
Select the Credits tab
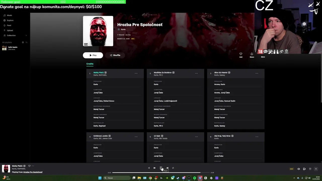point(90,64)
